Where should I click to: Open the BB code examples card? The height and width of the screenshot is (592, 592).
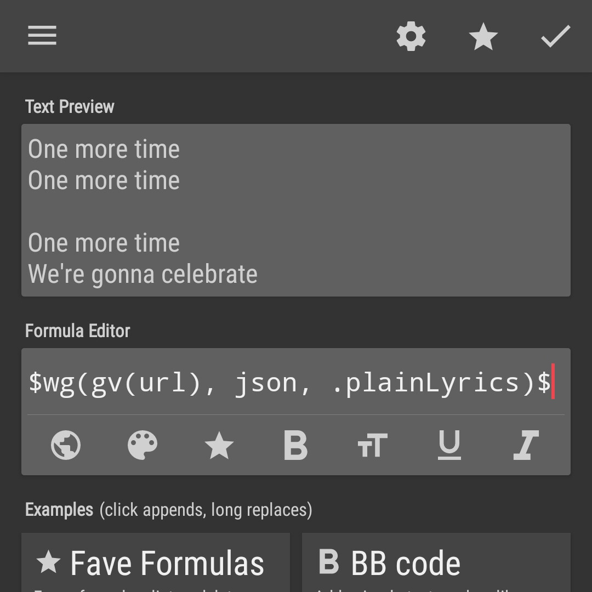436,562
